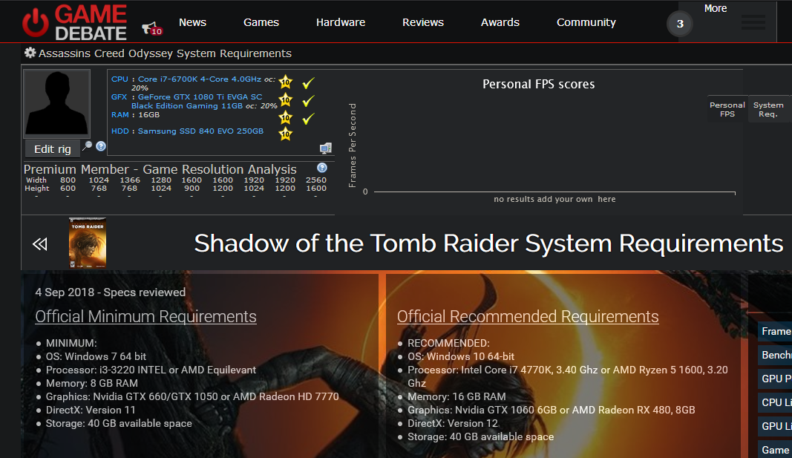
Task: Click the Edit rig button
Action: (53, 149)
